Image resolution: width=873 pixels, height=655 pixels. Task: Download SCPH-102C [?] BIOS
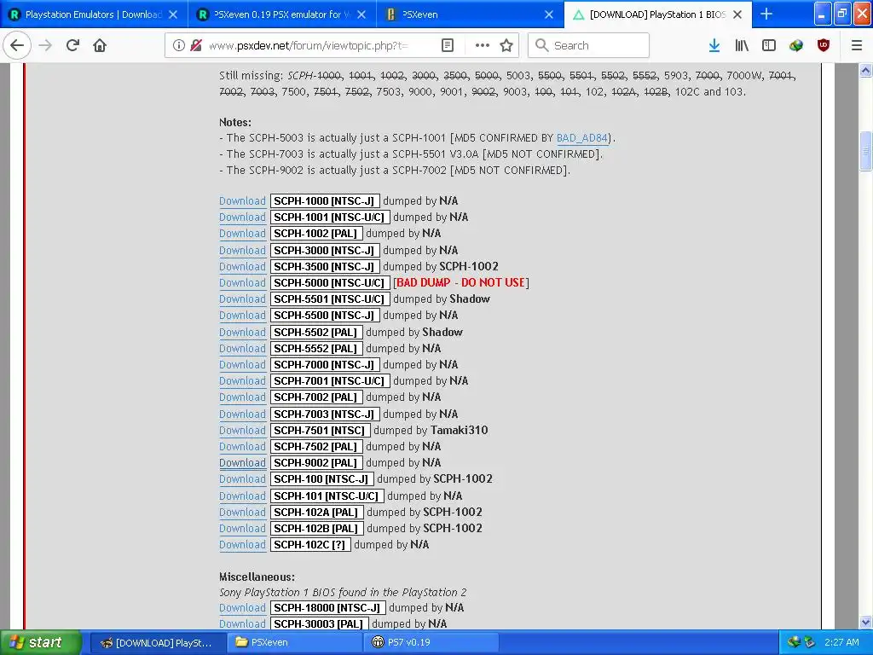tap(242, 545)
